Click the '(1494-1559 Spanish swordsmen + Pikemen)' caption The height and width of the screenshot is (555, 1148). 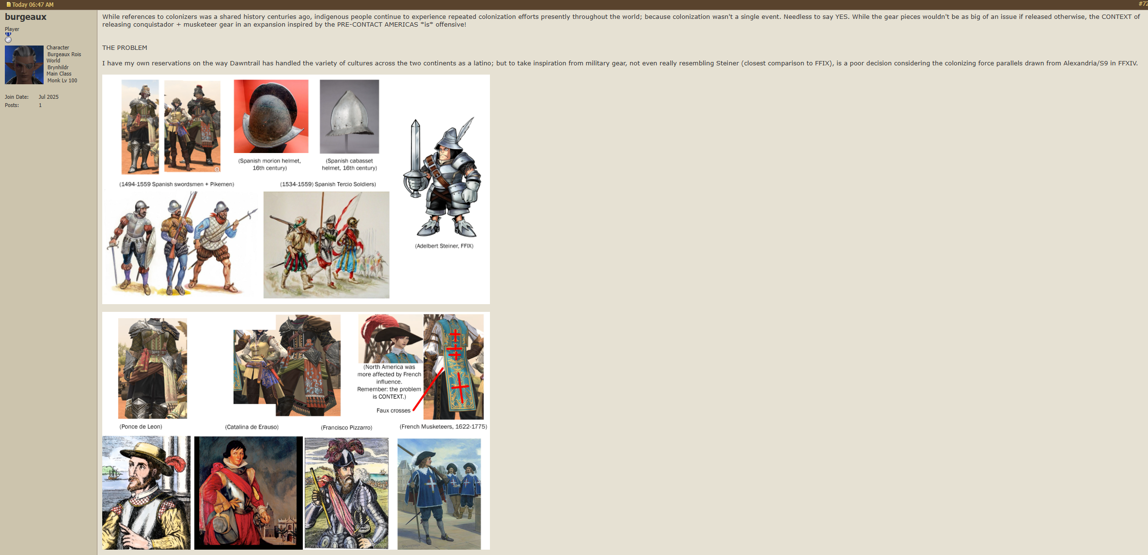click(176, 184)
